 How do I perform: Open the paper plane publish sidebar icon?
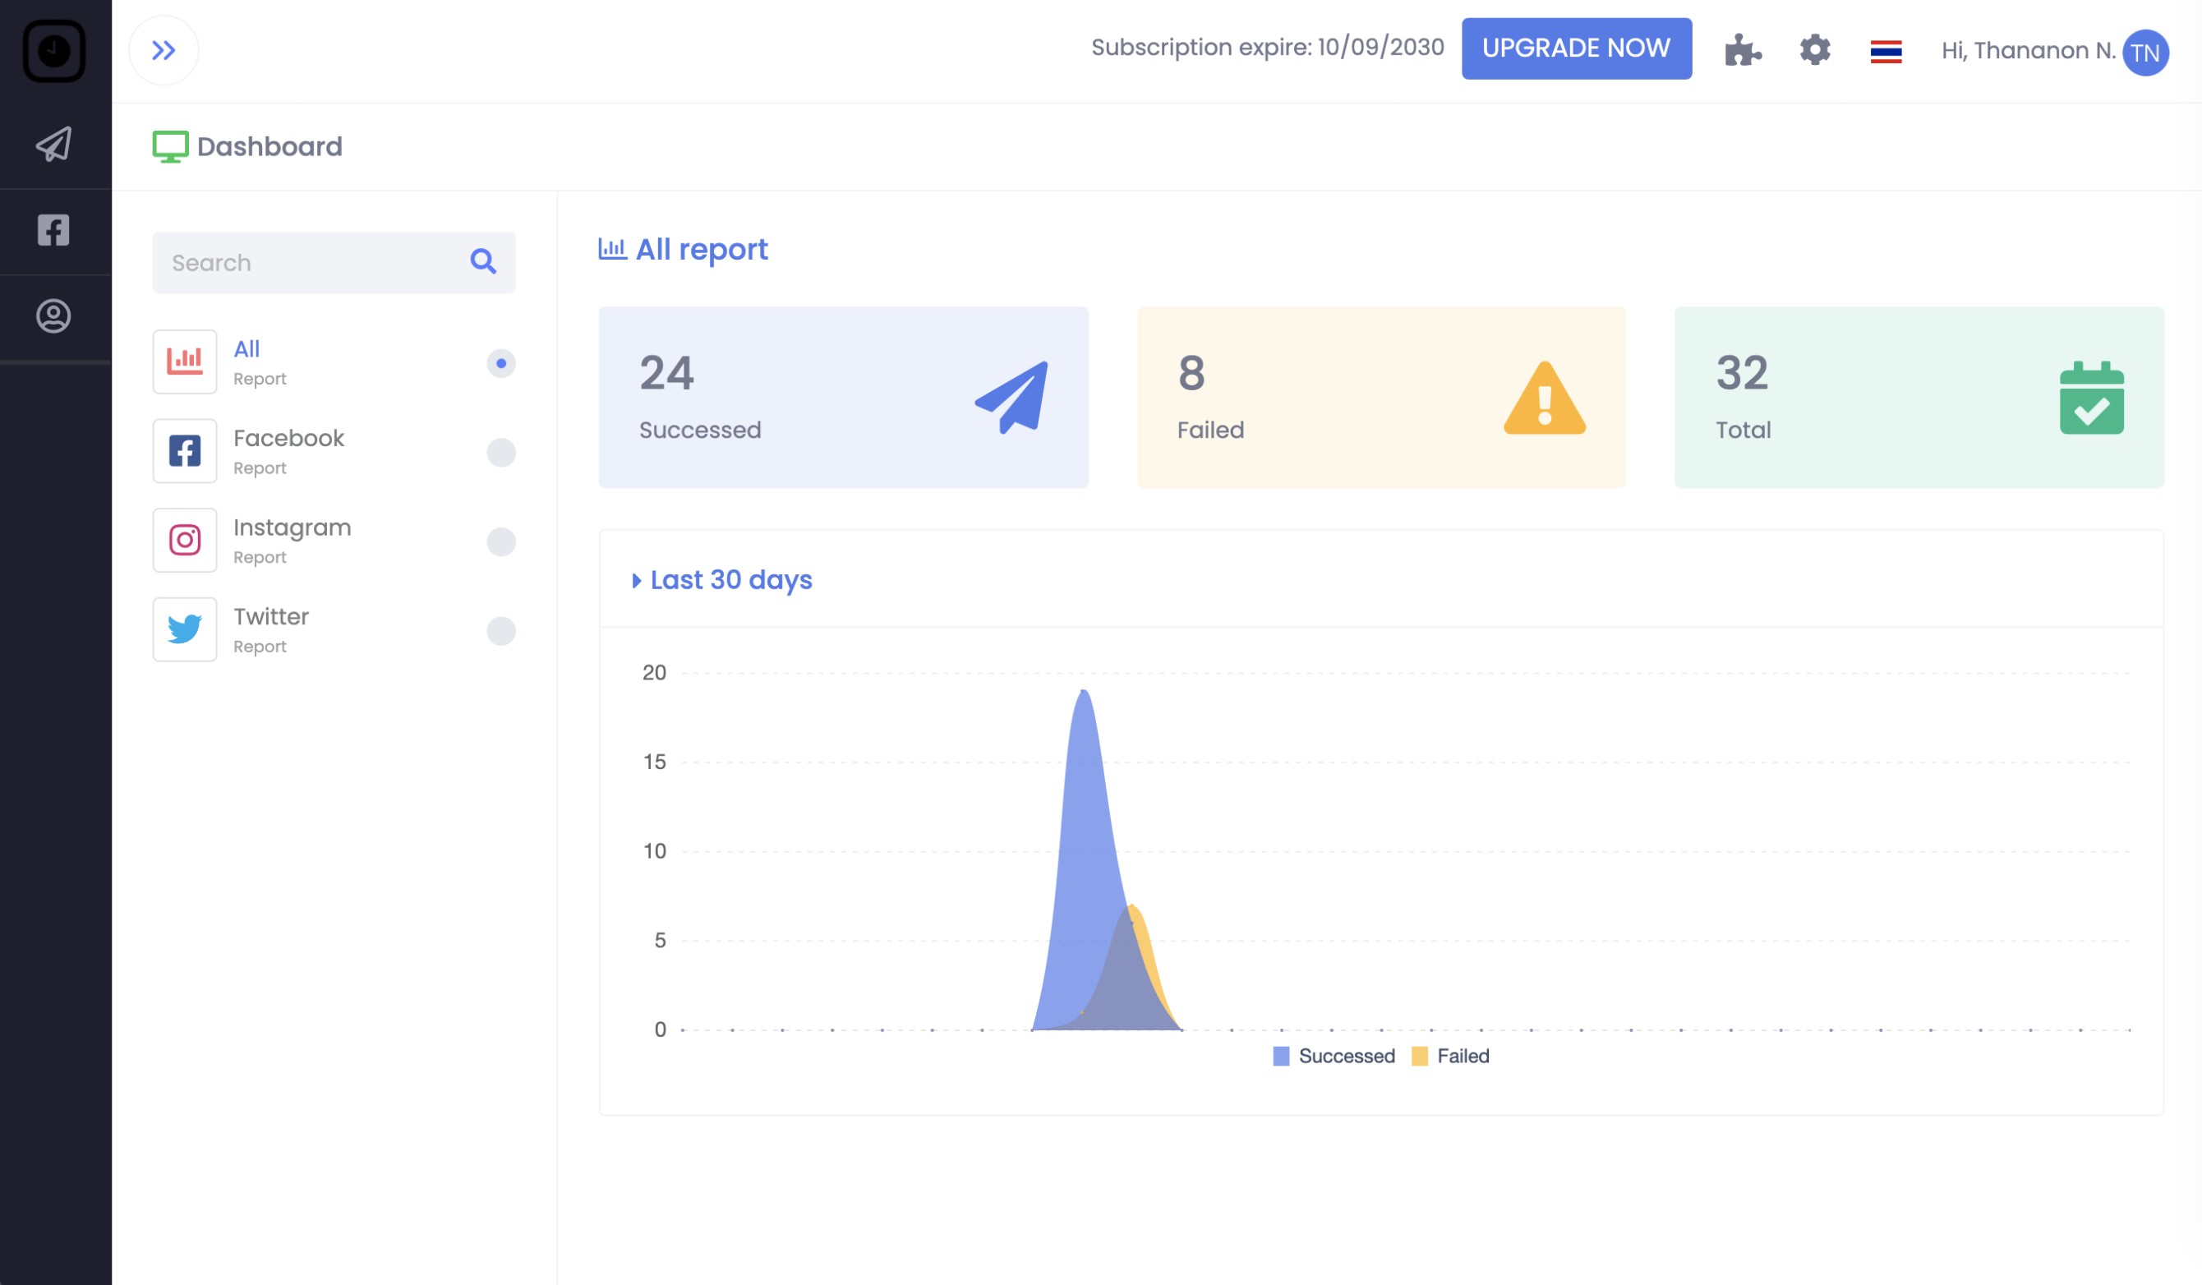[54, 145]
